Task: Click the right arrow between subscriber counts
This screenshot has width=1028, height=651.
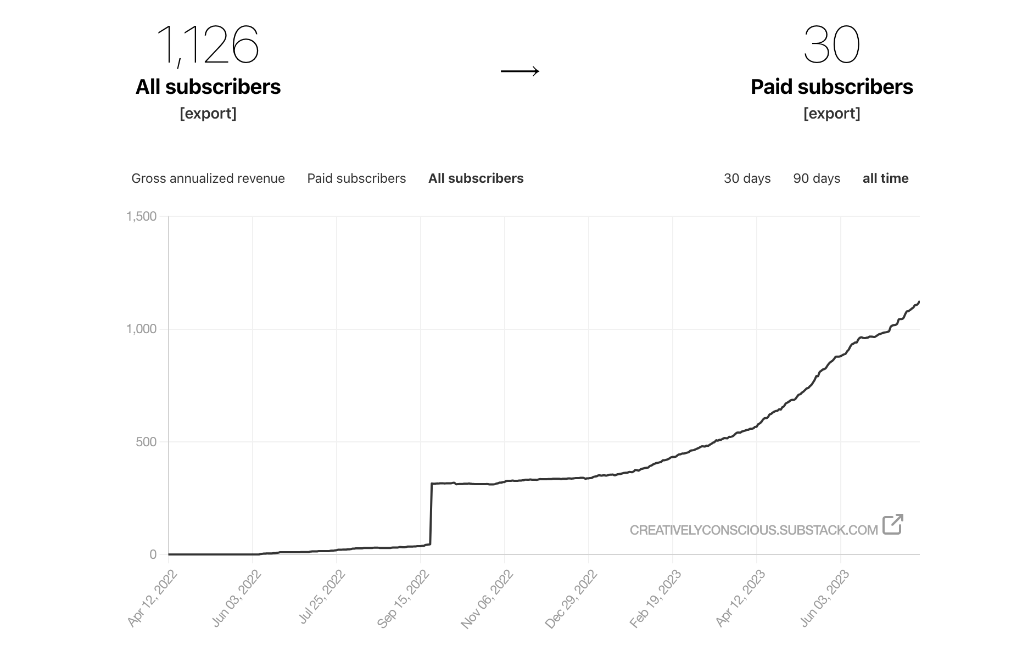Action: [520, 71]
